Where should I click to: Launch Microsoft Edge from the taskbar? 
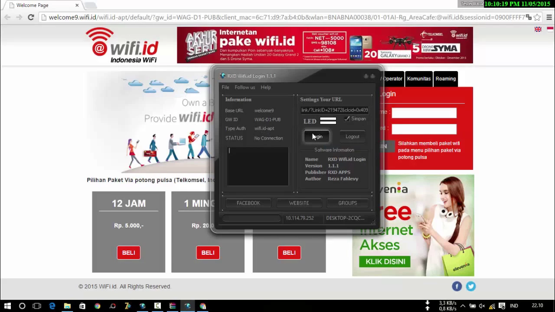[52, 306]
